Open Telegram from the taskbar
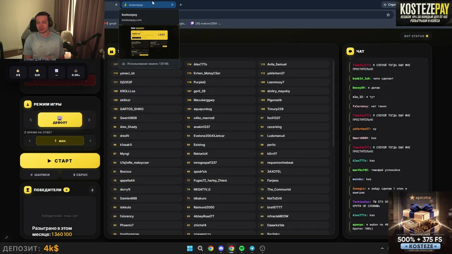The width and height of the screenshot is (452, 254). pos(252,248)
